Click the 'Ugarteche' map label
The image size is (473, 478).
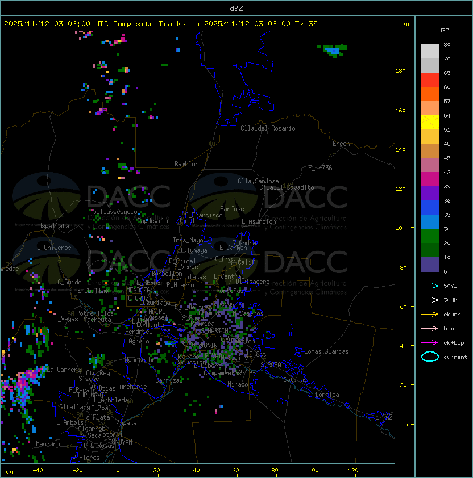tap(140, 360)
